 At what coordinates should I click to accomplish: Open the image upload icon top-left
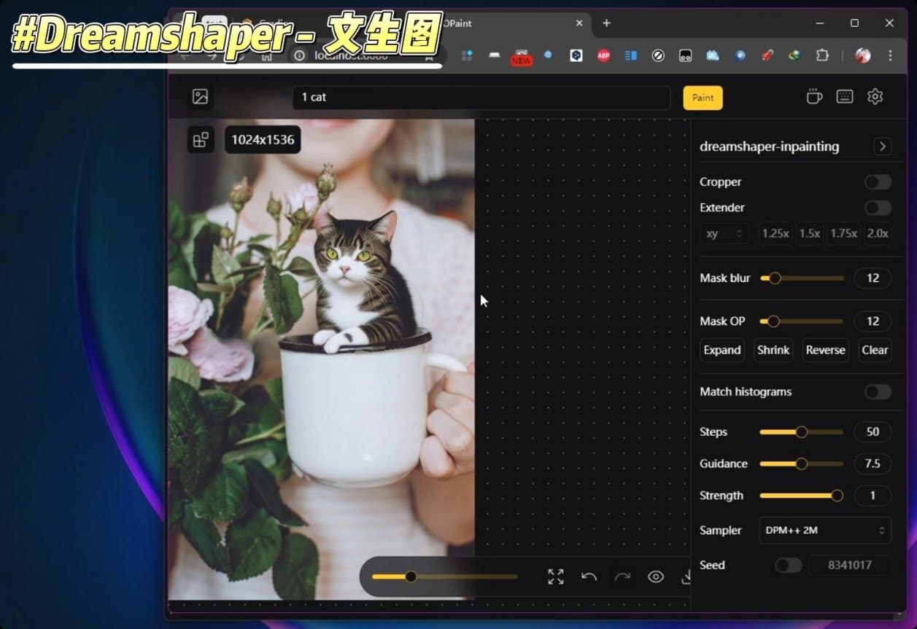click(200, 96)
